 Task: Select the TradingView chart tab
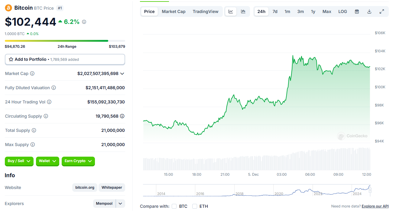click(206, 11)
